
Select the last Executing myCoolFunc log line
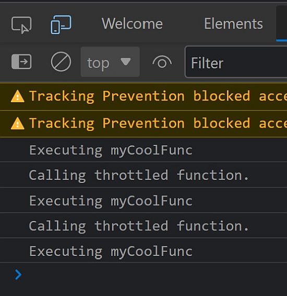pyautogui.click(x=143, y=251)
